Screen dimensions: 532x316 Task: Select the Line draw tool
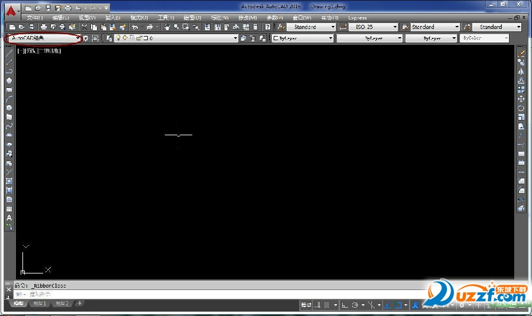(9, 53)
